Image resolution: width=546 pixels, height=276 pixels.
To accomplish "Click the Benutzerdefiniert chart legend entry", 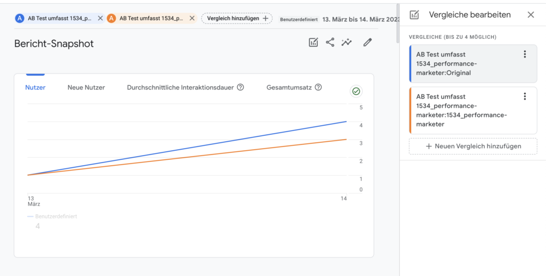I will point(52,216).
